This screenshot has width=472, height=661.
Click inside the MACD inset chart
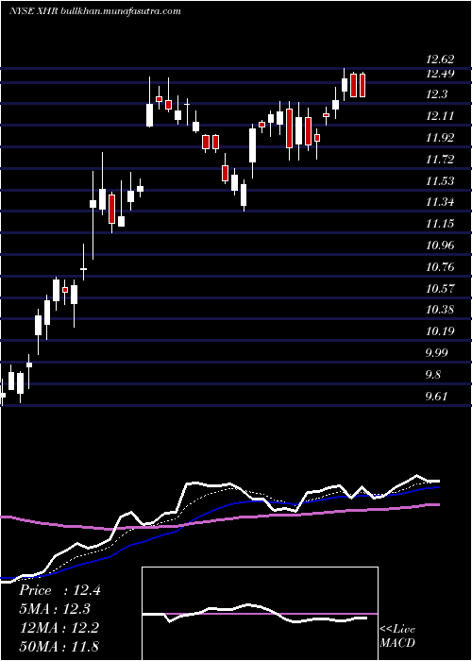260,614
